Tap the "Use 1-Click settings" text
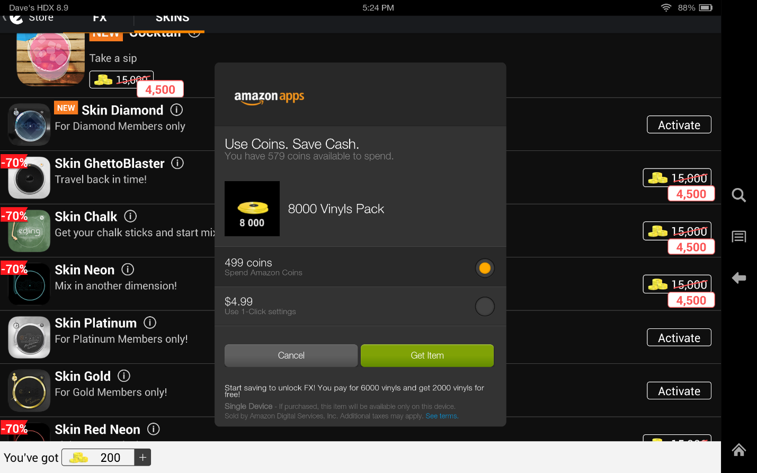Screen dimensions: 757x473 point(260,311)
